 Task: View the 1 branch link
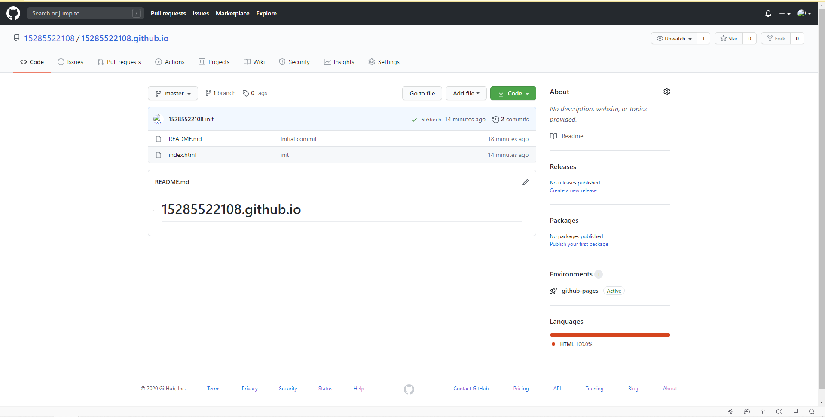(220, 93)
